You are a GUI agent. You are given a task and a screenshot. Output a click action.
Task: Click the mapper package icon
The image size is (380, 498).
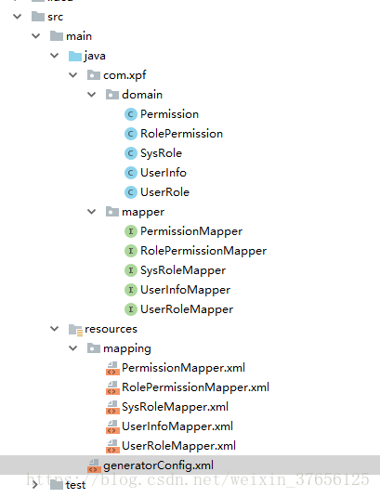pyautogui.click(x=112, y=211)
